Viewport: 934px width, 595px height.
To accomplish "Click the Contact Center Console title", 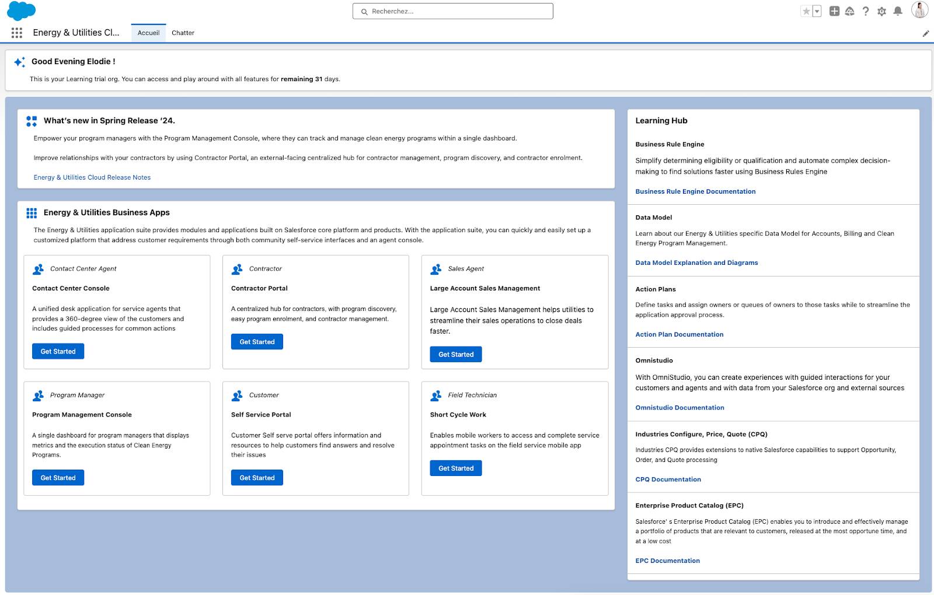I will point(71,288).
